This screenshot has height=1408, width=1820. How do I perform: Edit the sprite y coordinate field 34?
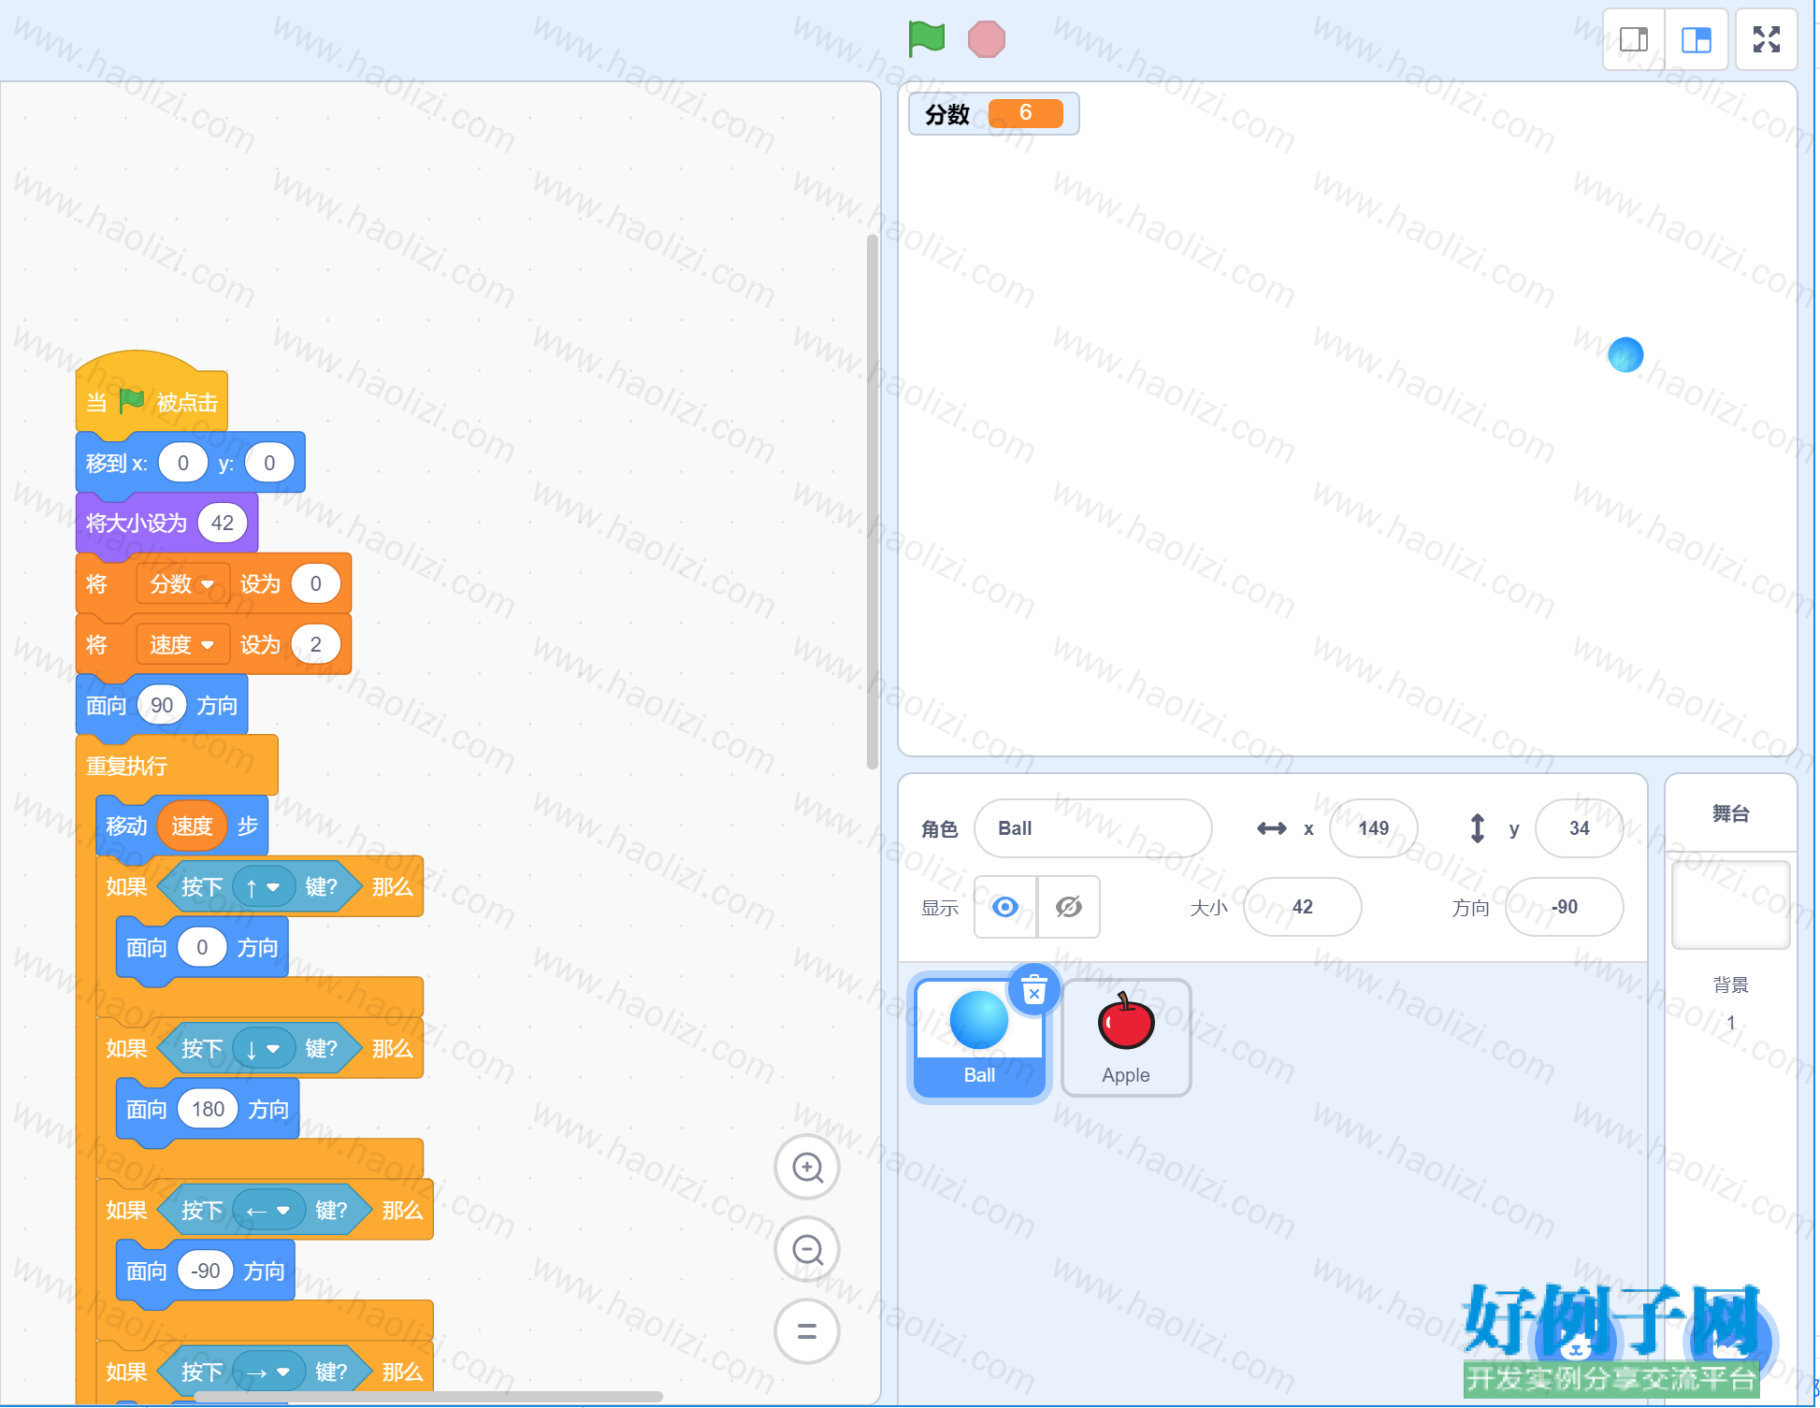click(x=1579, y=828)
